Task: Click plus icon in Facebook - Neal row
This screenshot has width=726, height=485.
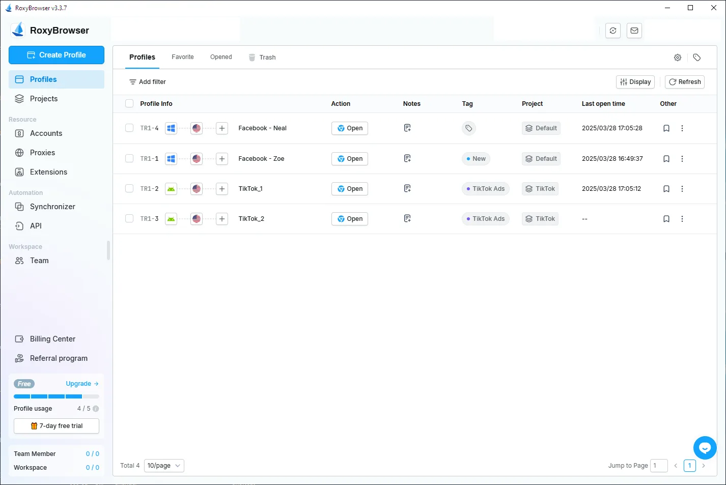Action: (x=222, y=128)
